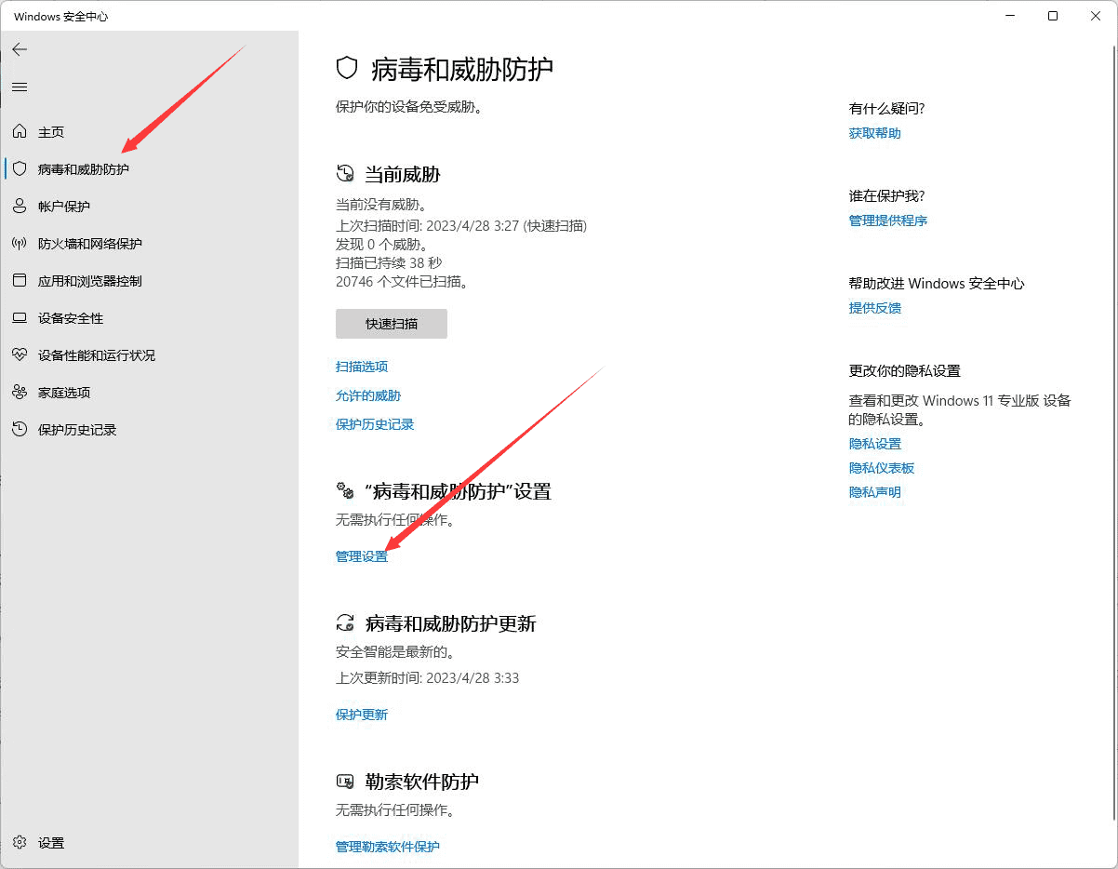Go back with the back arrow
This screenshot has height=869, width=1118.
pos(20,50)
